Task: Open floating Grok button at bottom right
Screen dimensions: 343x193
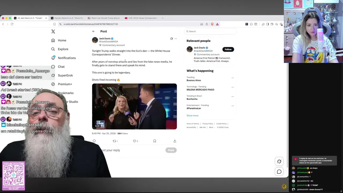Action: (x=279, y=161)
